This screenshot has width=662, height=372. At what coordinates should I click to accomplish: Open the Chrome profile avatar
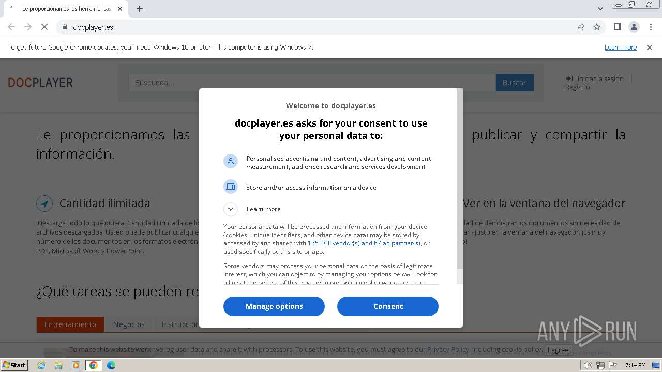tap(634, 27)
